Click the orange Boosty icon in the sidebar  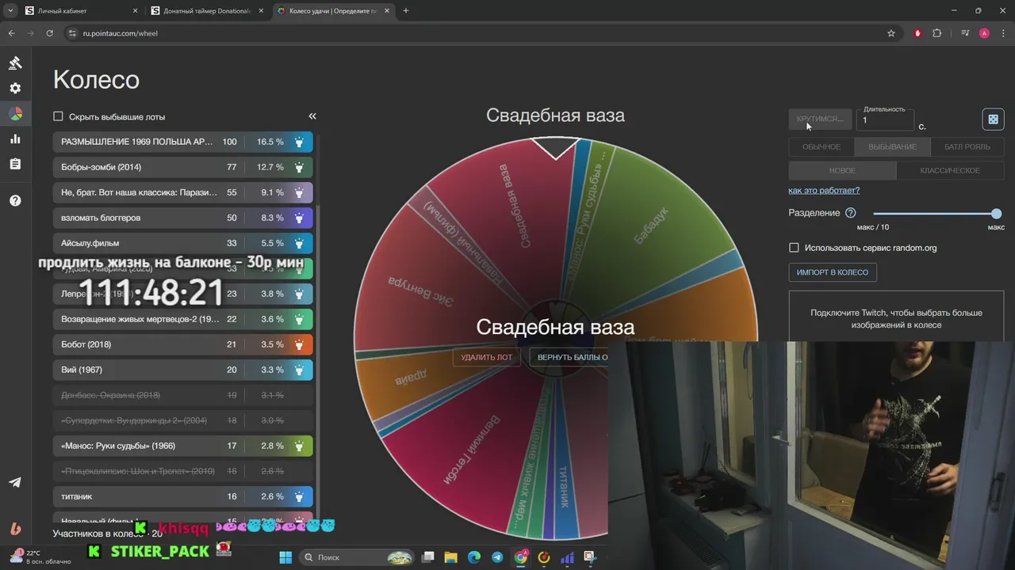[15, 529]
